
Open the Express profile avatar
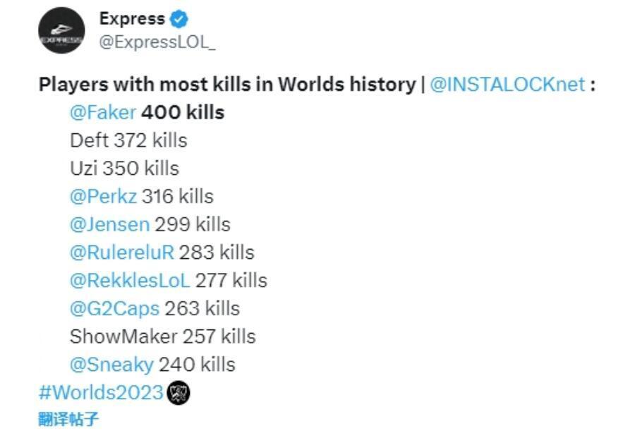[x=61, y=30]
